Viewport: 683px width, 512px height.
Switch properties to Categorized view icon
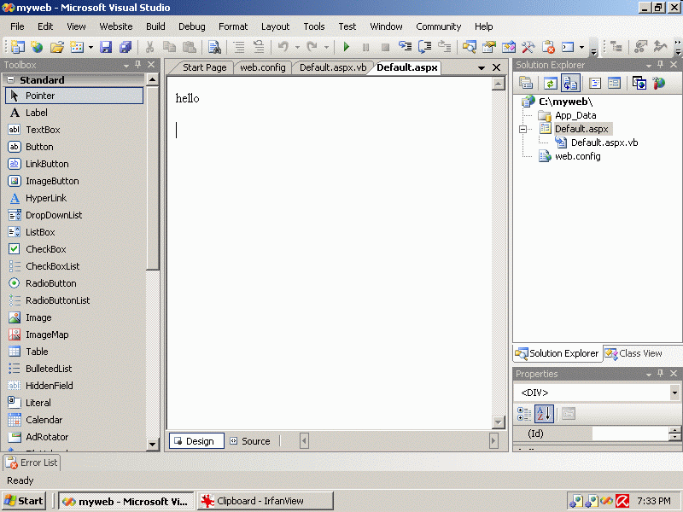524,414
